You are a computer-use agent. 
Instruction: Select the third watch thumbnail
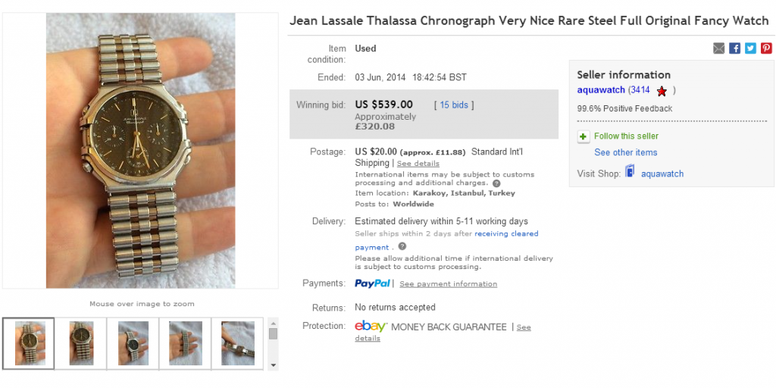tap(133, 343)
